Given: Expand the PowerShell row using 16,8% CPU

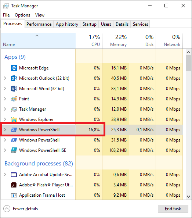Looking at the screenshot, I should click(x=5, y=130).
